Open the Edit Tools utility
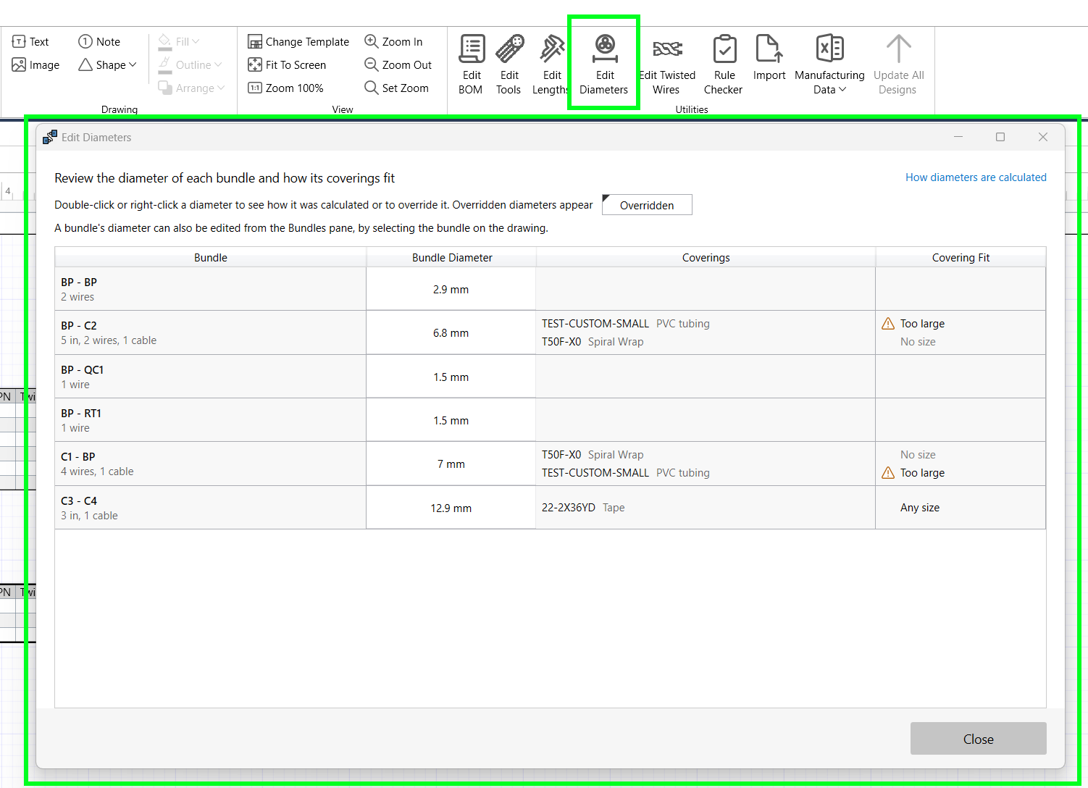Viewport: 1088px width, 788px height. click(x=509, y=64)
